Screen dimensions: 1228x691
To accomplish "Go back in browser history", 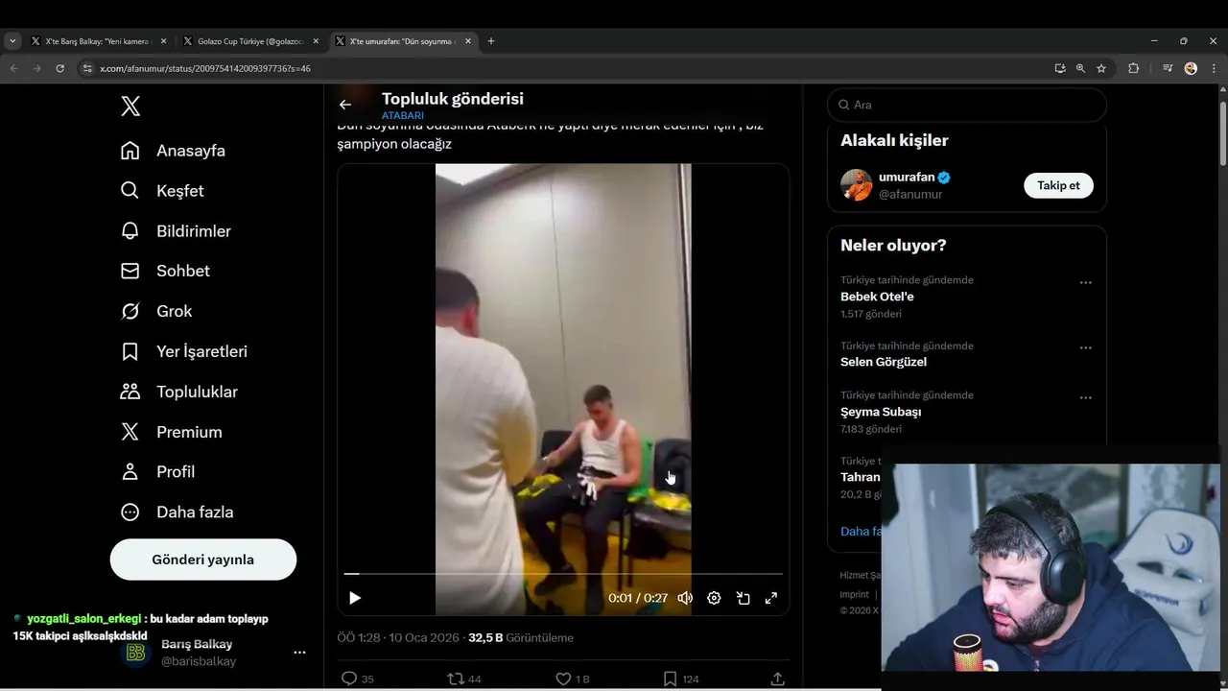I will [13, 68].
